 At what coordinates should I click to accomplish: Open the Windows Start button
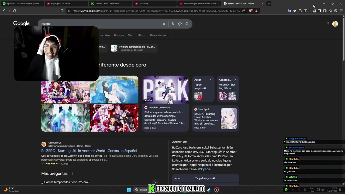pos(129,190)
